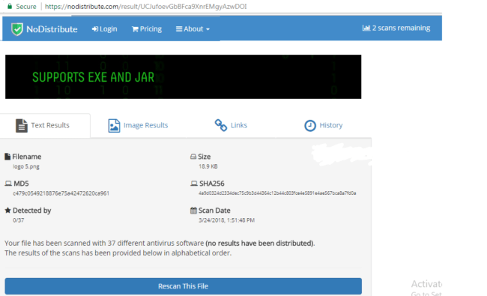
Task: Expand the About dropdown menu
Action: coord(193,29)
